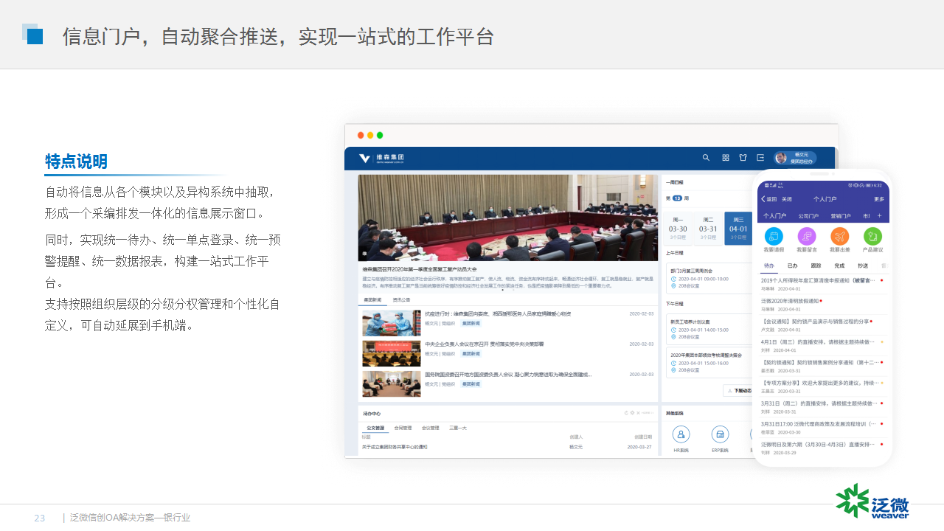Switch to 已办 tab on mobile
This screenshot has width=944, height=531.
click(x=792, y=265)
